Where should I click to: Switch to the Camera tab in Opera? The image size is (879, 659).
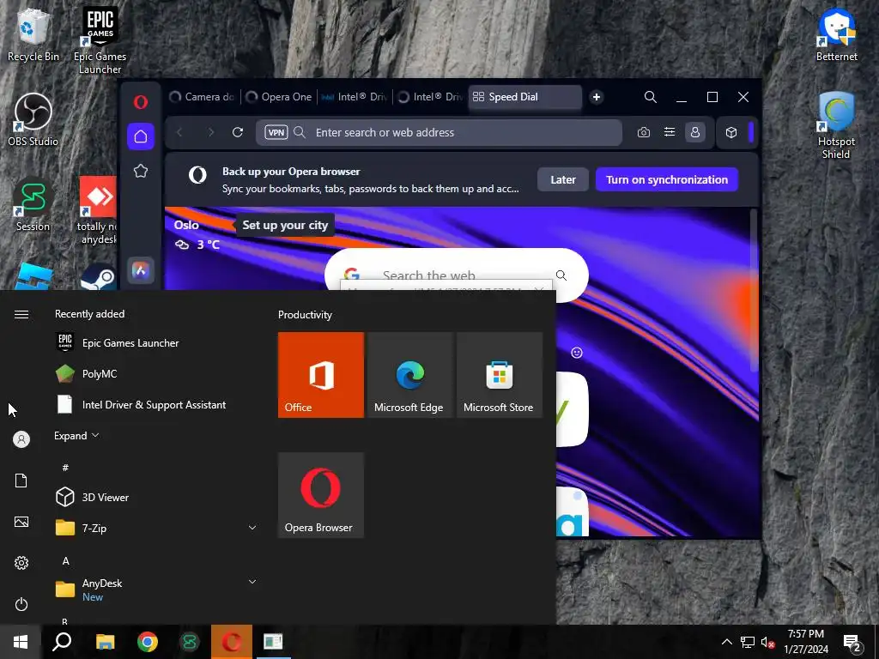(x=202, y=97)
